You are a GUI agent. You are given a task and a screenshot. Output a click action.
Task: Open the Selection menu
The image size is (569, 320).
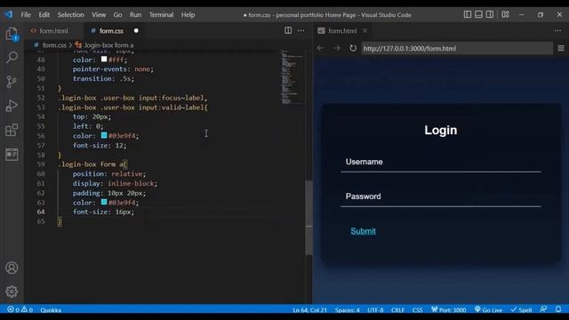pyautogui.click(x=71, y=15)
